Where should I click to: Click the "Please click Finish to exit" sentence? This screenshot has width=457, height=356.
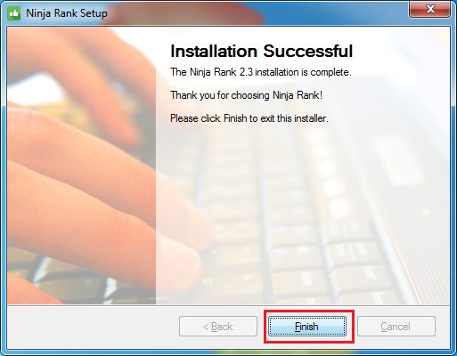[249, 118]
